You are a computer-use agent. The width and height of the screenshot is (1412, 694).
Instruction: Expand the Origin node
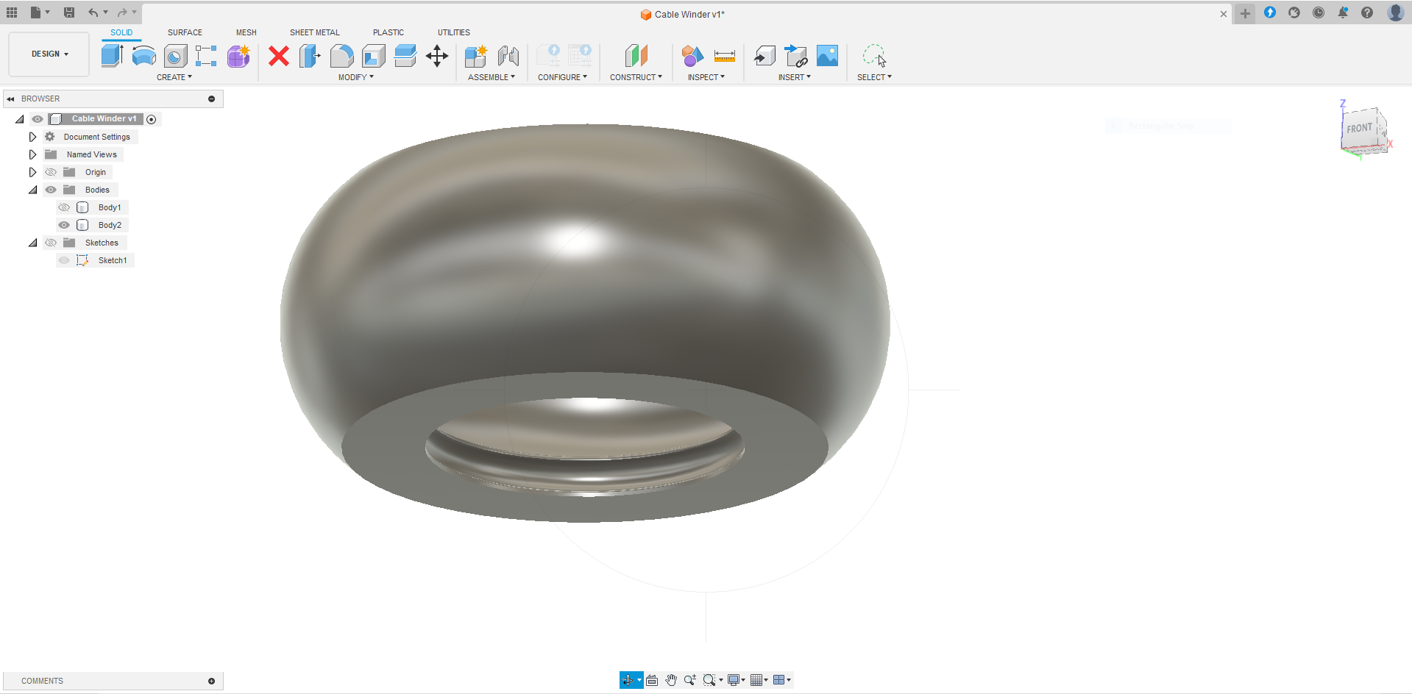32,172
